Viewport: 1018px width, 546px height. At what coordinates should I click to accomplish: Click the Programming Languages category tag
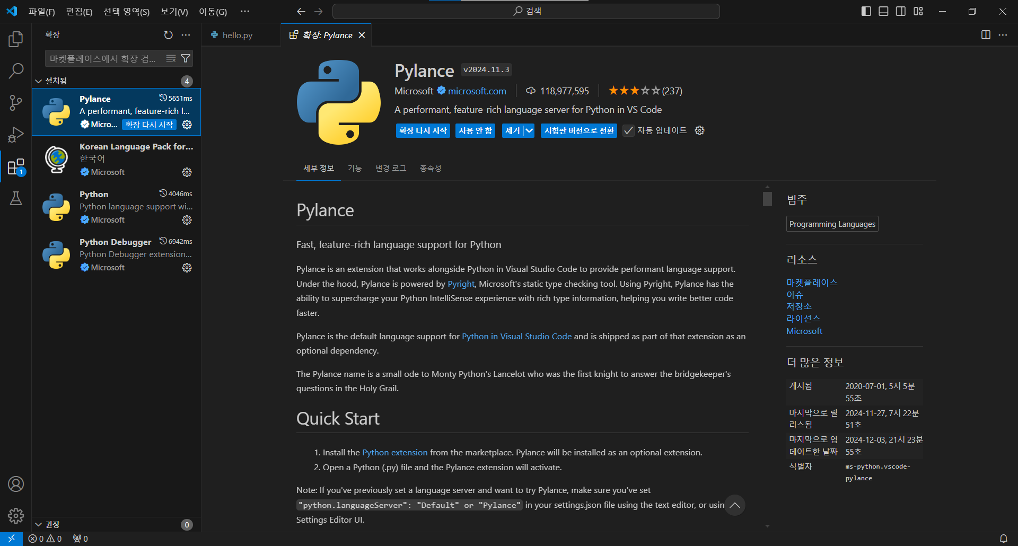[x=832, y=224]
